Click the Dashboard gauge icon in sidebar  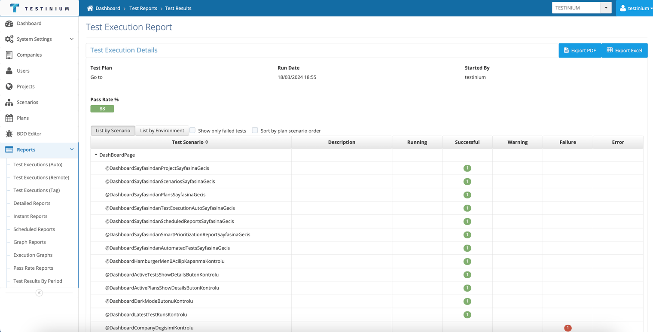pos(9,24)
